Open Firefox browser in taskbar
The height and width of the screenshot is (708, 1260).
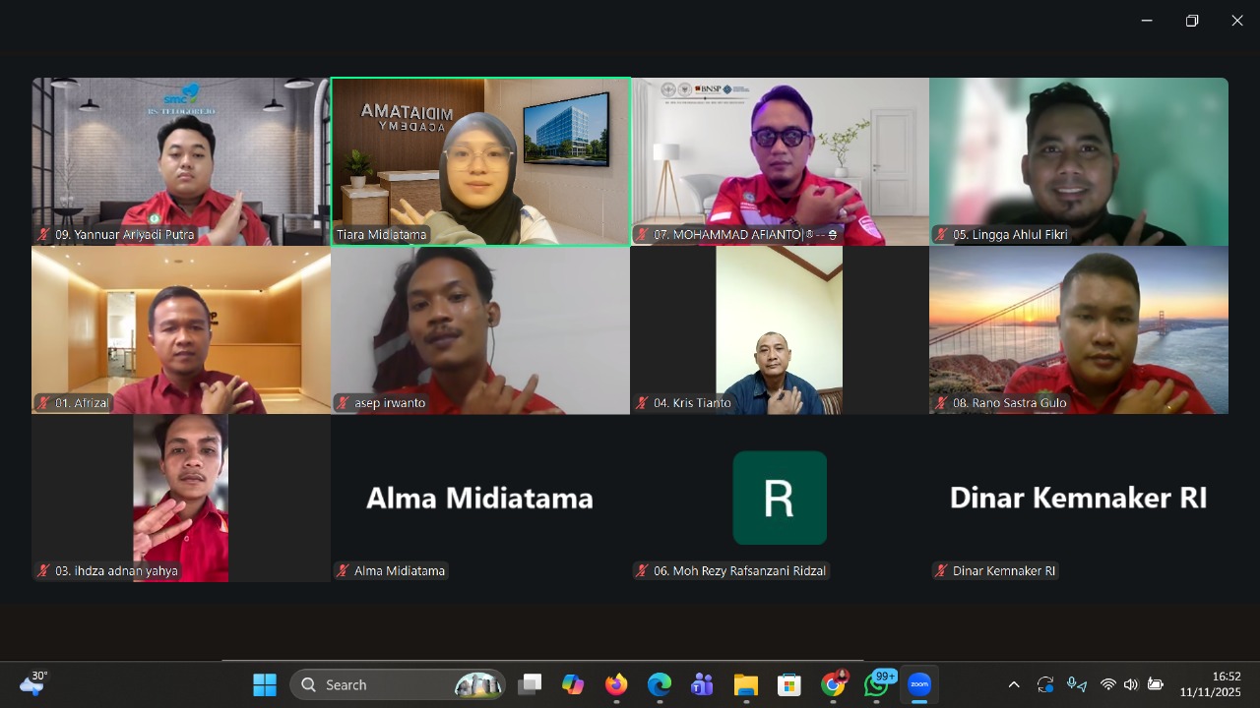[x=616, y=684]
